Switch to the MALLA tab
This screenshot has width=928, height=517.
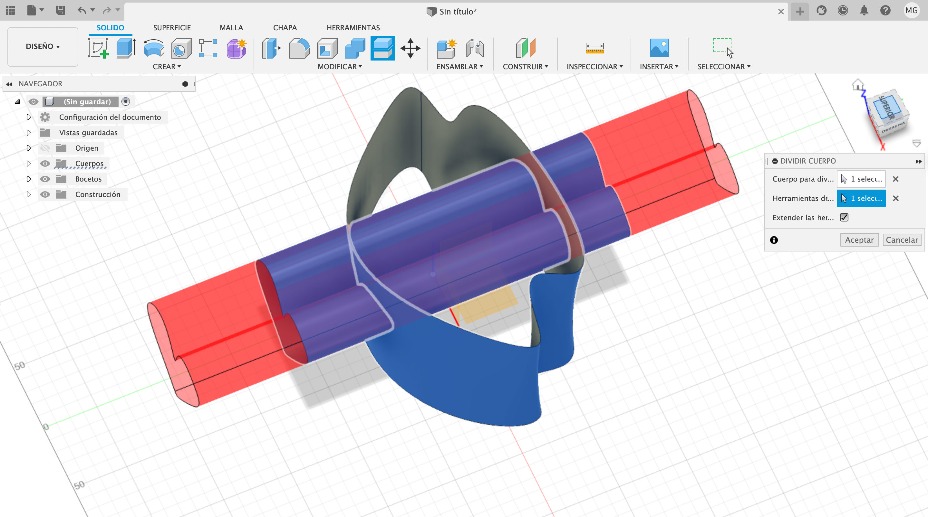point(231,28)
